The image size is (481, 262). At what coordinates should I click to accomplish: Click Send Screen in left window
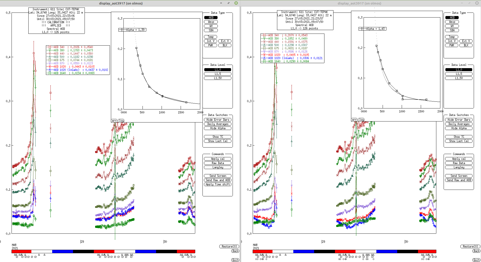[218, 176]
